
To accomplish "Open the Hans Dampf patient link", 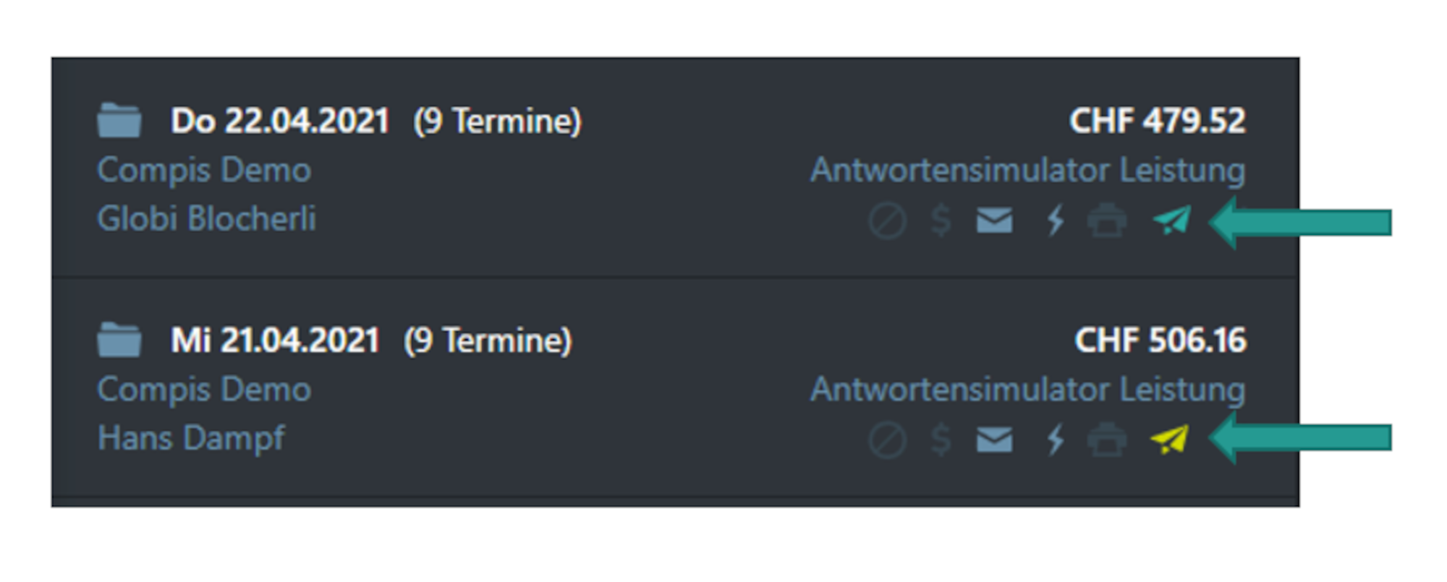I will point(192,438).
